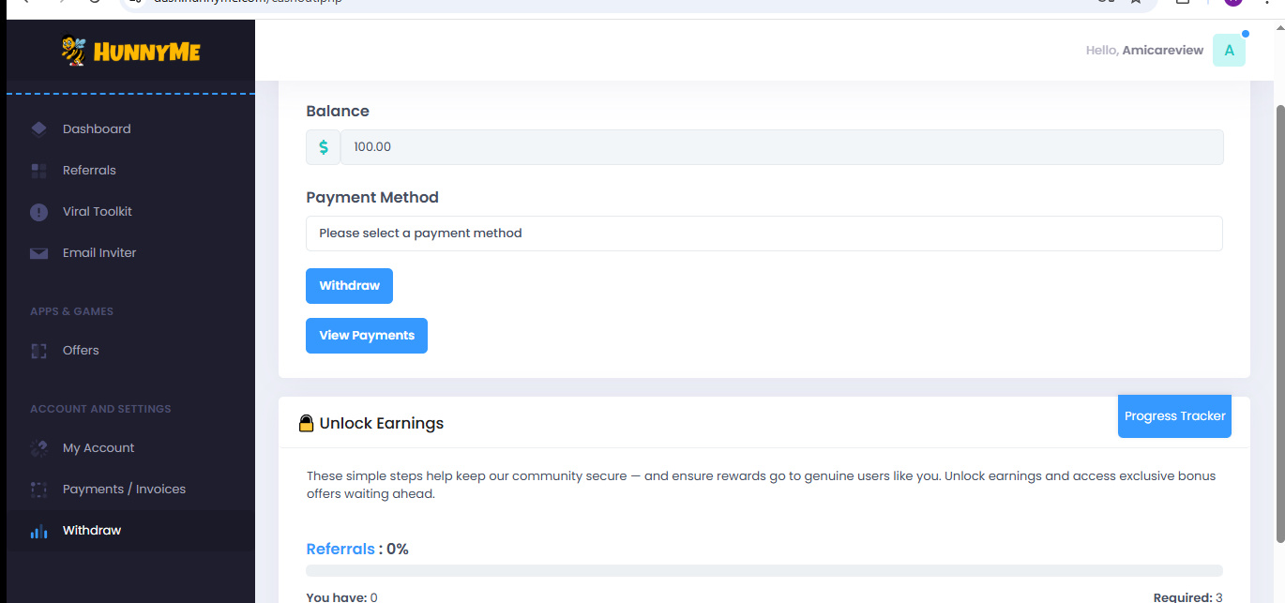Click the Referrals grid icon

(x=38, y=171)
